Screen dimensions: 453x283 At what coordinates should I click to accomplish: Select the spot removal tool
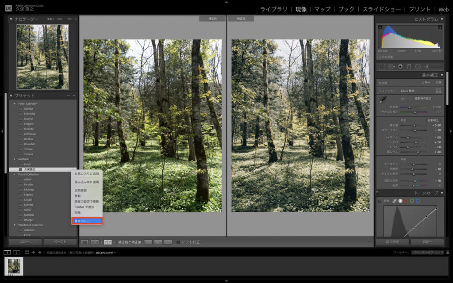point(391,67)
